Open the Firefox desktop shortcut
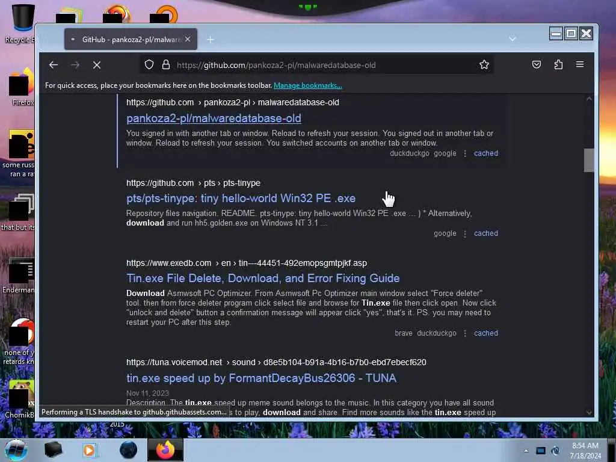 (x=22, y=87)
